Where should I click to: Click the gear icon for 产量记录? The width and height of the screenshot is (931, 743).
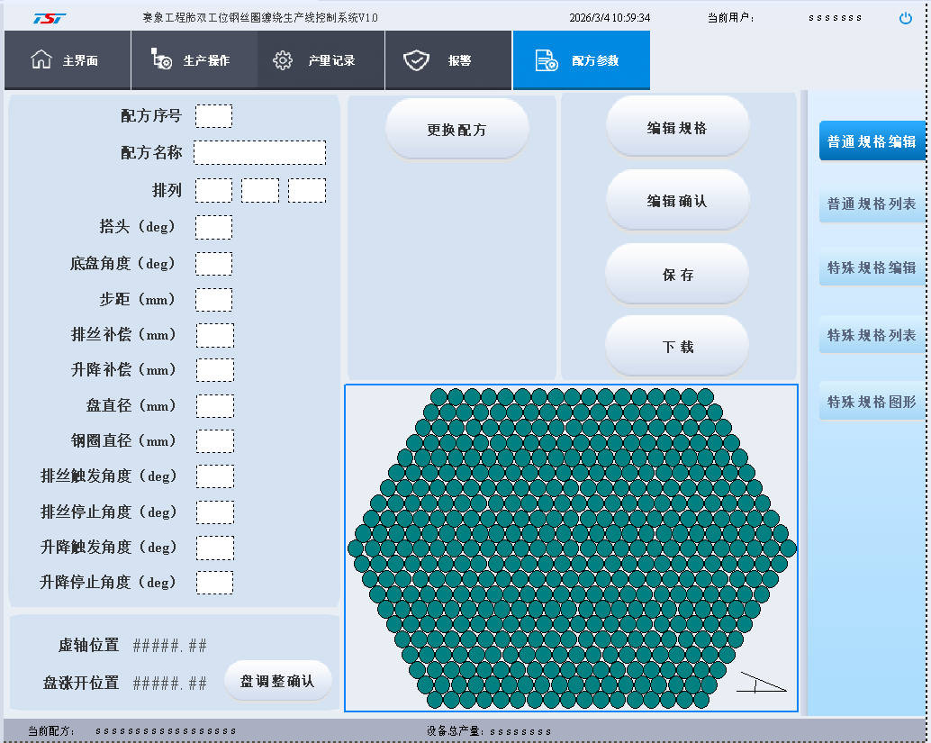[x=283, y=60]
